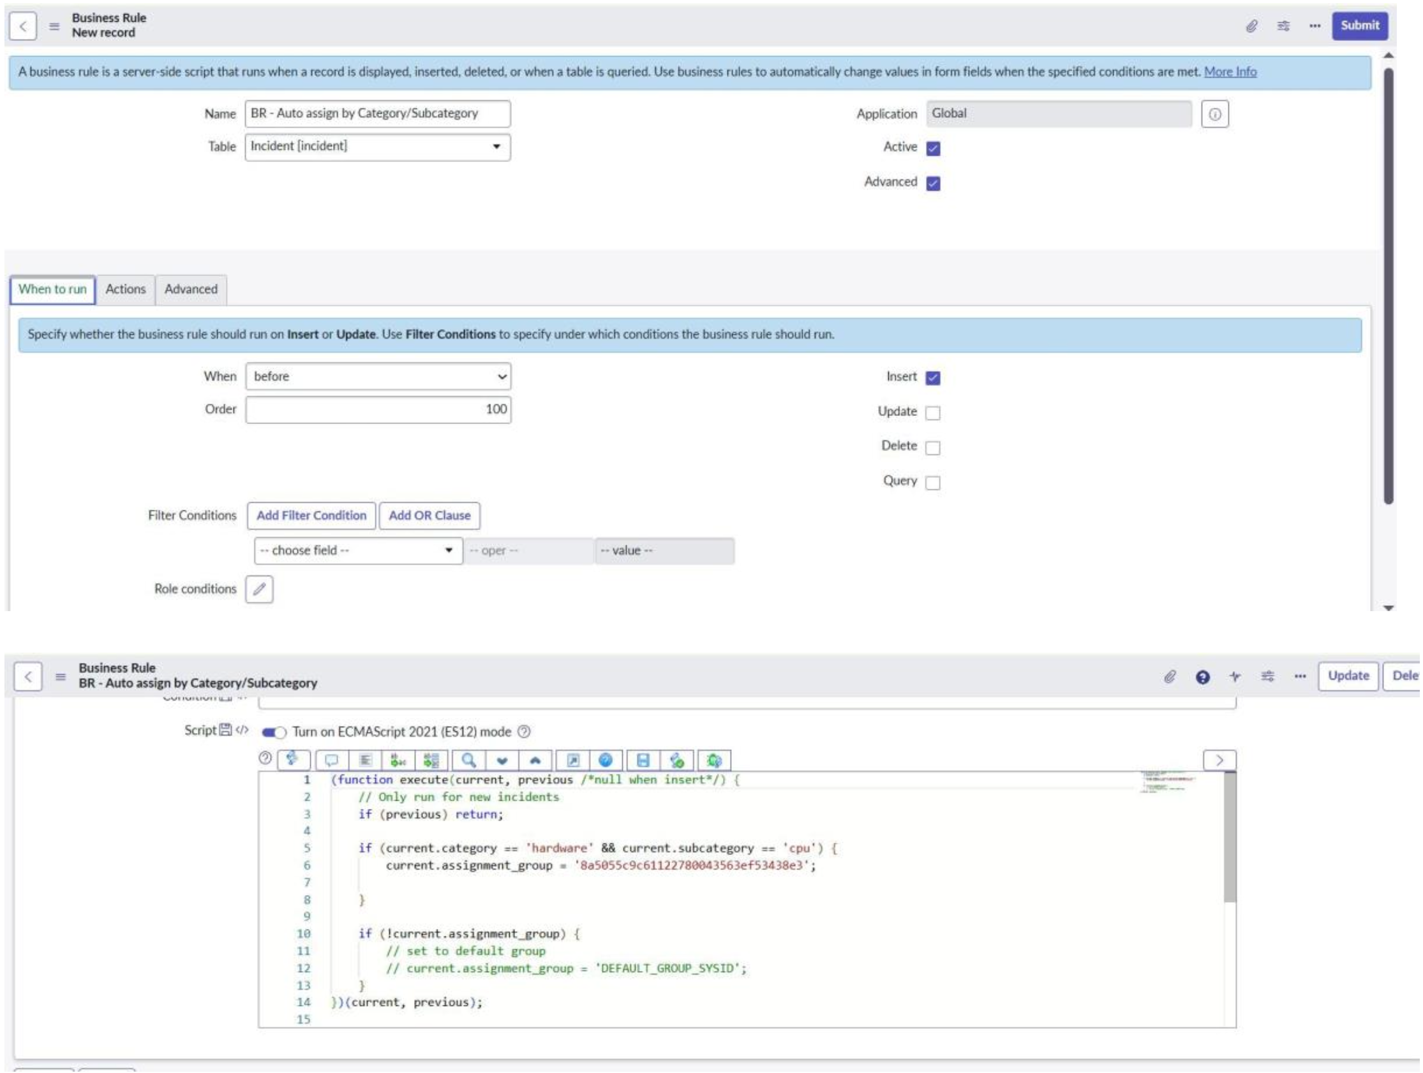Click the blue editor help icon
This screenshot has width=1423, height=1073.
[x=606, y=761]
